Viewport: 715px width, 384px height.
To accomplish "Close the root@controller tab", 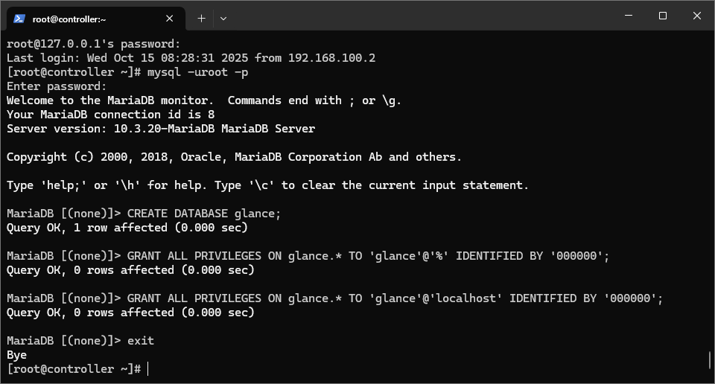I will click(169, 19).
